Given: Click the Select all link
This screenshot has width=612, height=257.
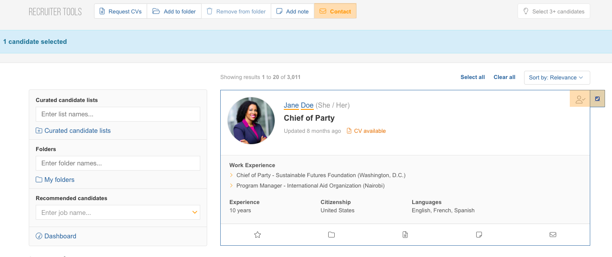Looking at the screenshot, I should [x=473, y=77].
